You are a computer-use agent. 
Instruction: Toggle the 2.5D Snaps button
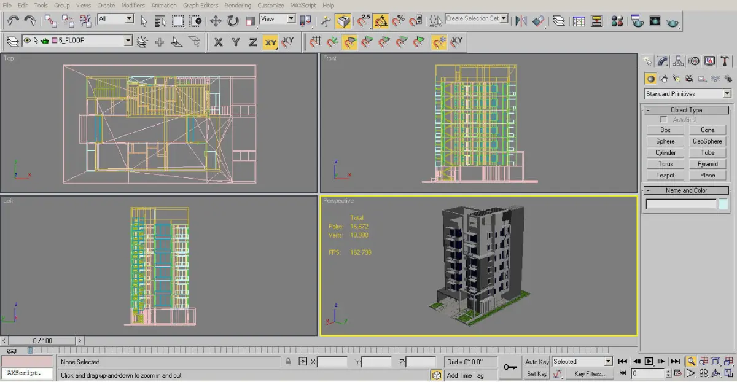pos(364,21)
